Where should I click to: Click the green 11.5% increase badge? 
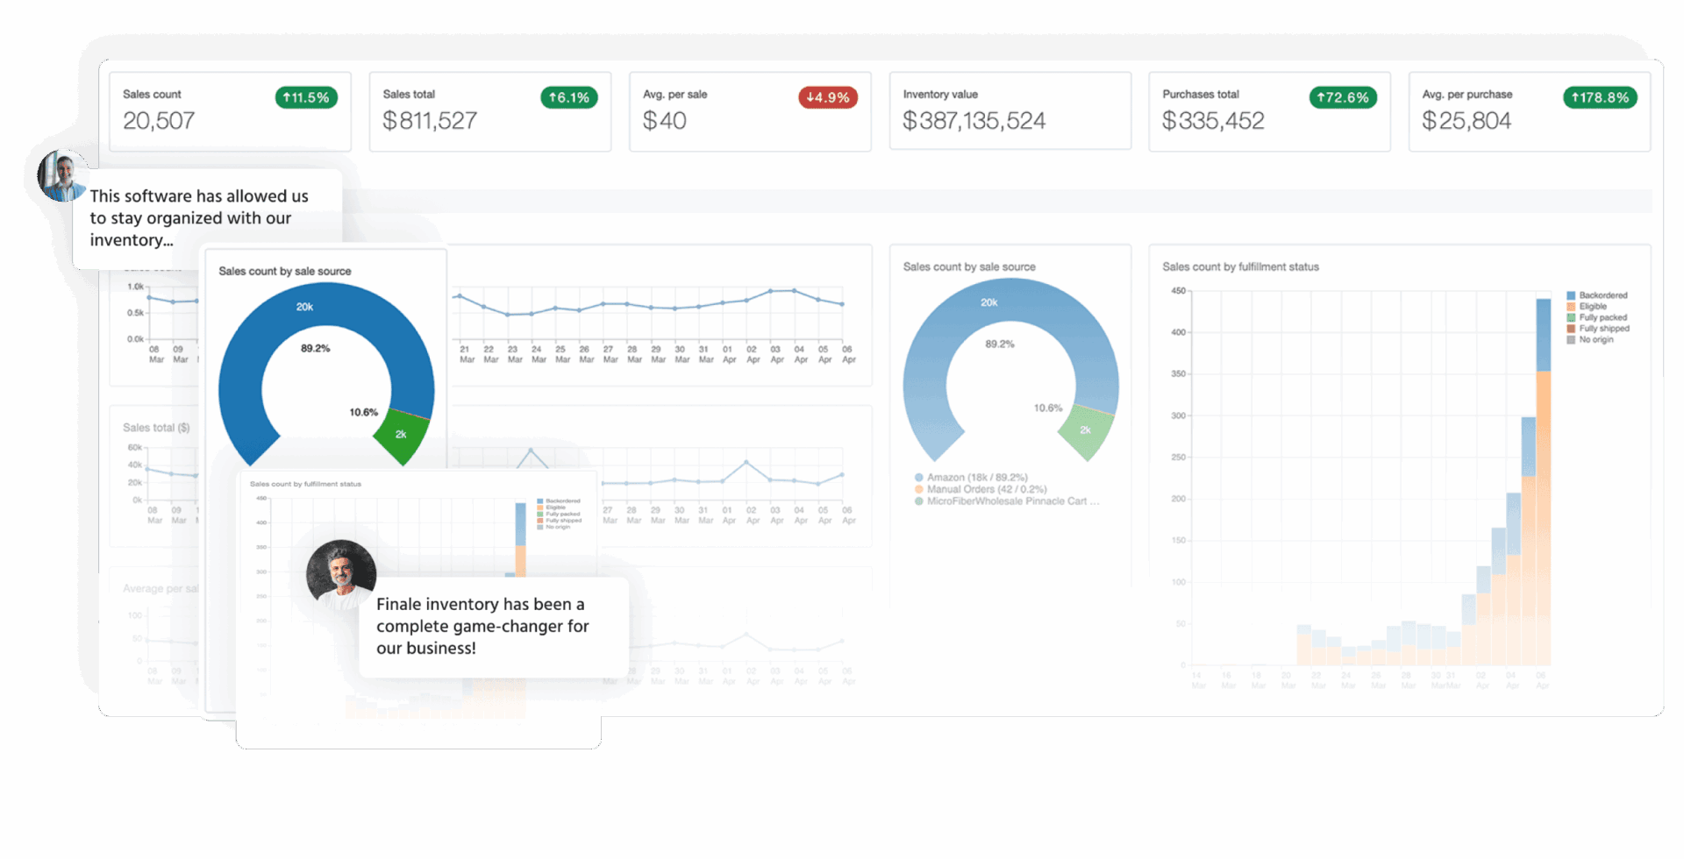tap(306, 97)
